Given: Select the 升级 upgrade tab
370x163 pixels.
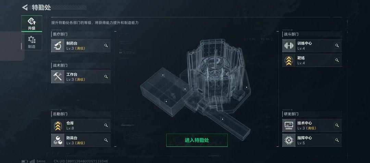Looking at the screenshot, I should pos(32,24).
